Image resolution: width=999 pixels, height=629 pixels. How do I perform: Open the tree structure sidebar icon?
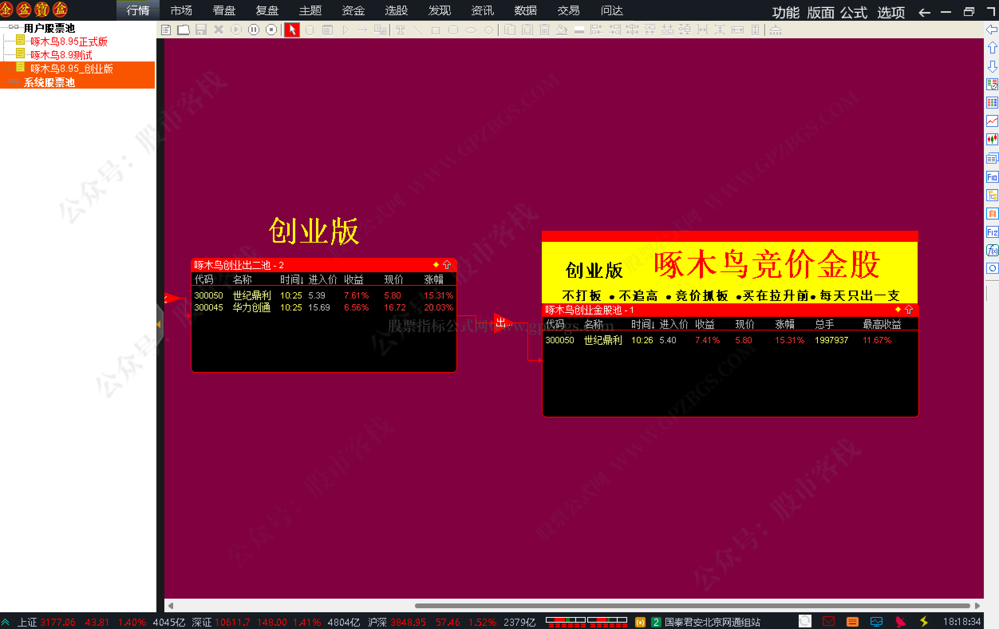point(992,196)
